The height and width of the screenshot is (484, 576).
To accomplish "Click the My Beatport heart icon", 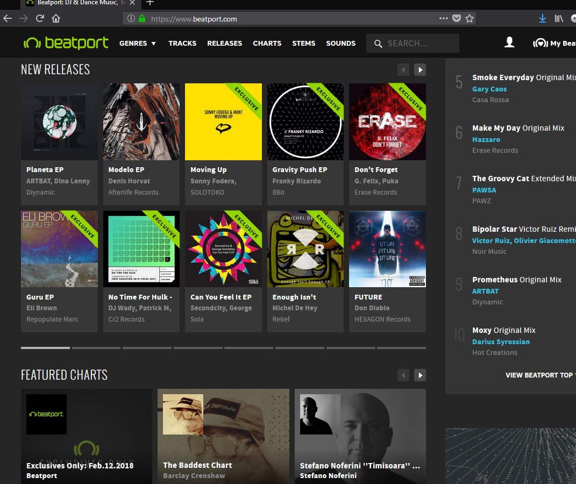I will 540,43.
